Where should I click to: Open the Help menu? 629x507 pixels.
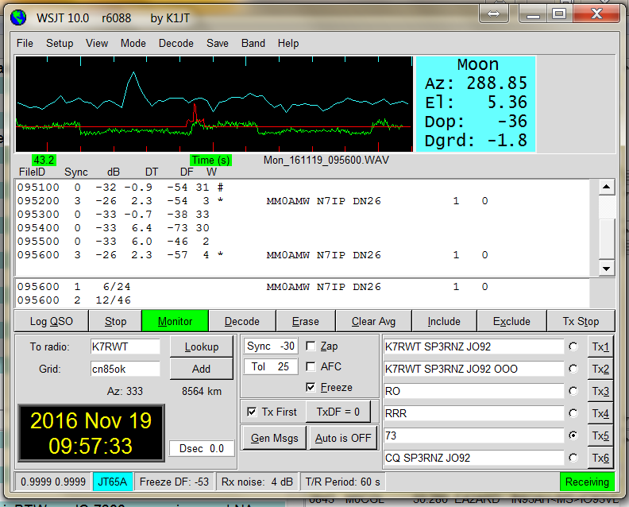(288, 44)
